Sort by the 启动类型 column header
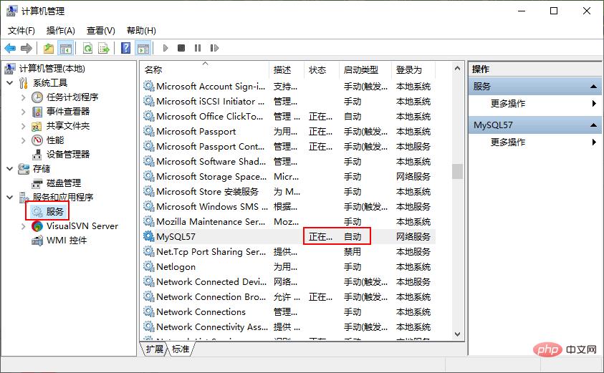Image resolution: width=604 pixels, height=373 pixels. pyautogui.click(x=365, y=69)
